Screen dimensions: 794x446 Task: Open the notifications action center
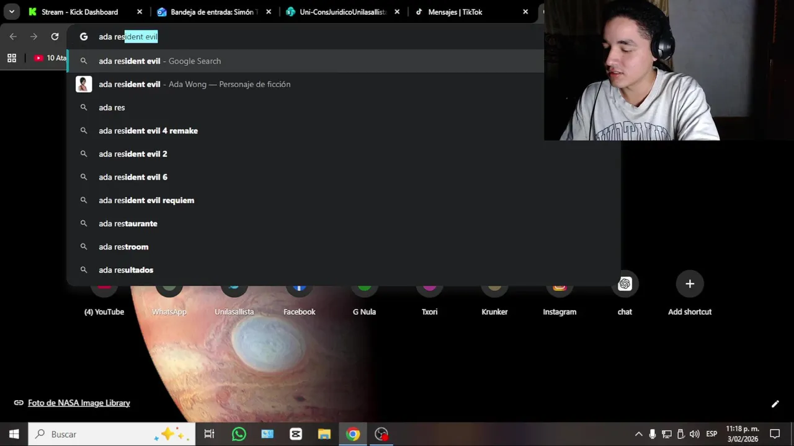click(775, 434)
